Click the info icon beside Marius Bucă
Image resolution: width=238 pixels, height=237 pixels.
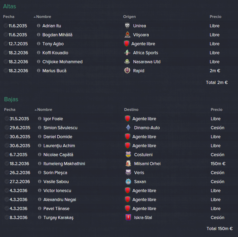(x=39, y=70)
